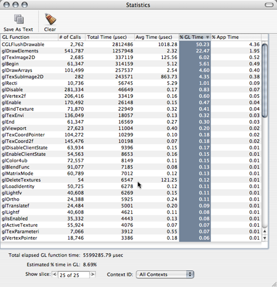Select the glEnd row

click(x=131, y=122)
